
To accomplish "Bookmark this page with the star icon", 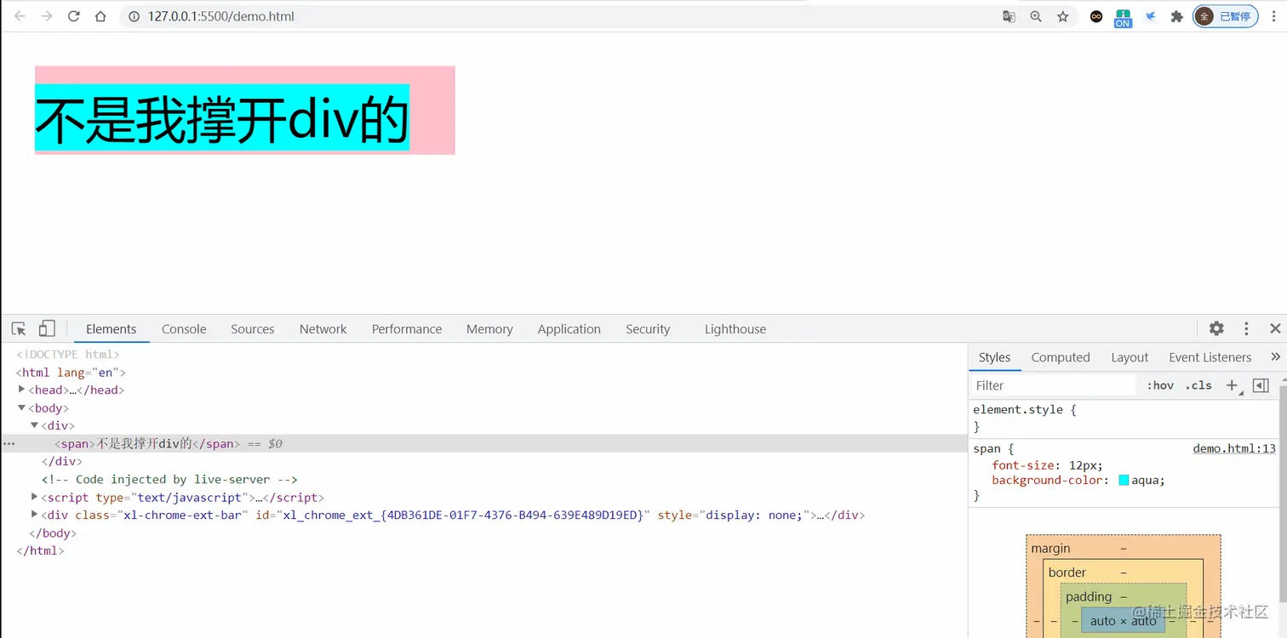I will (x=1063, y=16).
